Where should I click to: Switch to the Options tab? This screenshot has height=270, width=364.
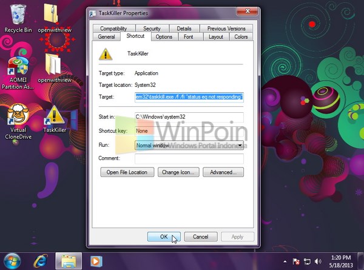[x=164, y=36]
